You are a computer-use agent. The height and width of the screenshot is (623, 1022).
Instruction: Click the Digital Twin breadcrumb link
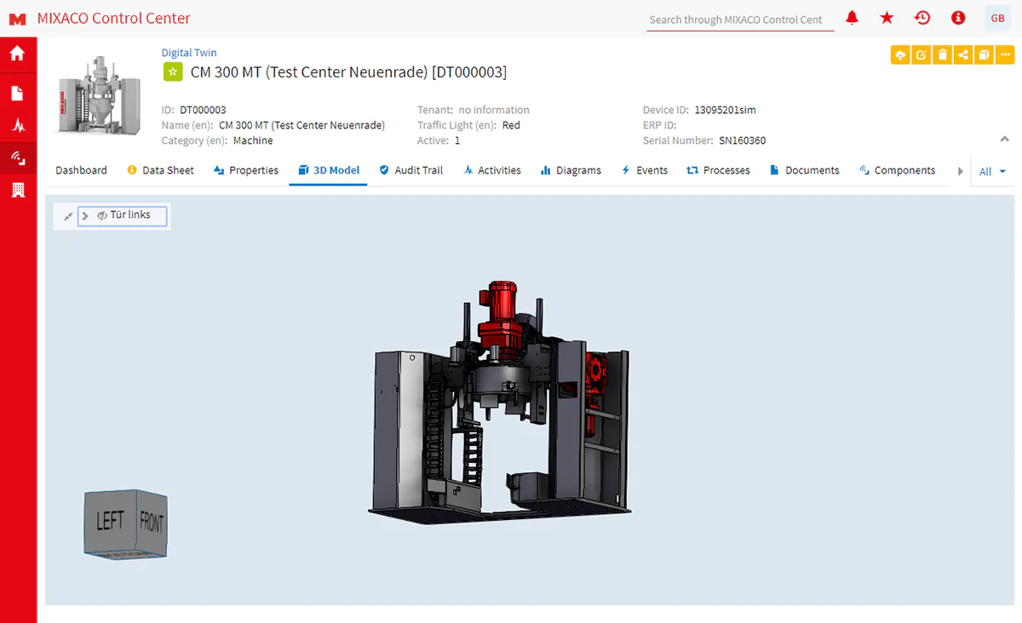(189, 53)
